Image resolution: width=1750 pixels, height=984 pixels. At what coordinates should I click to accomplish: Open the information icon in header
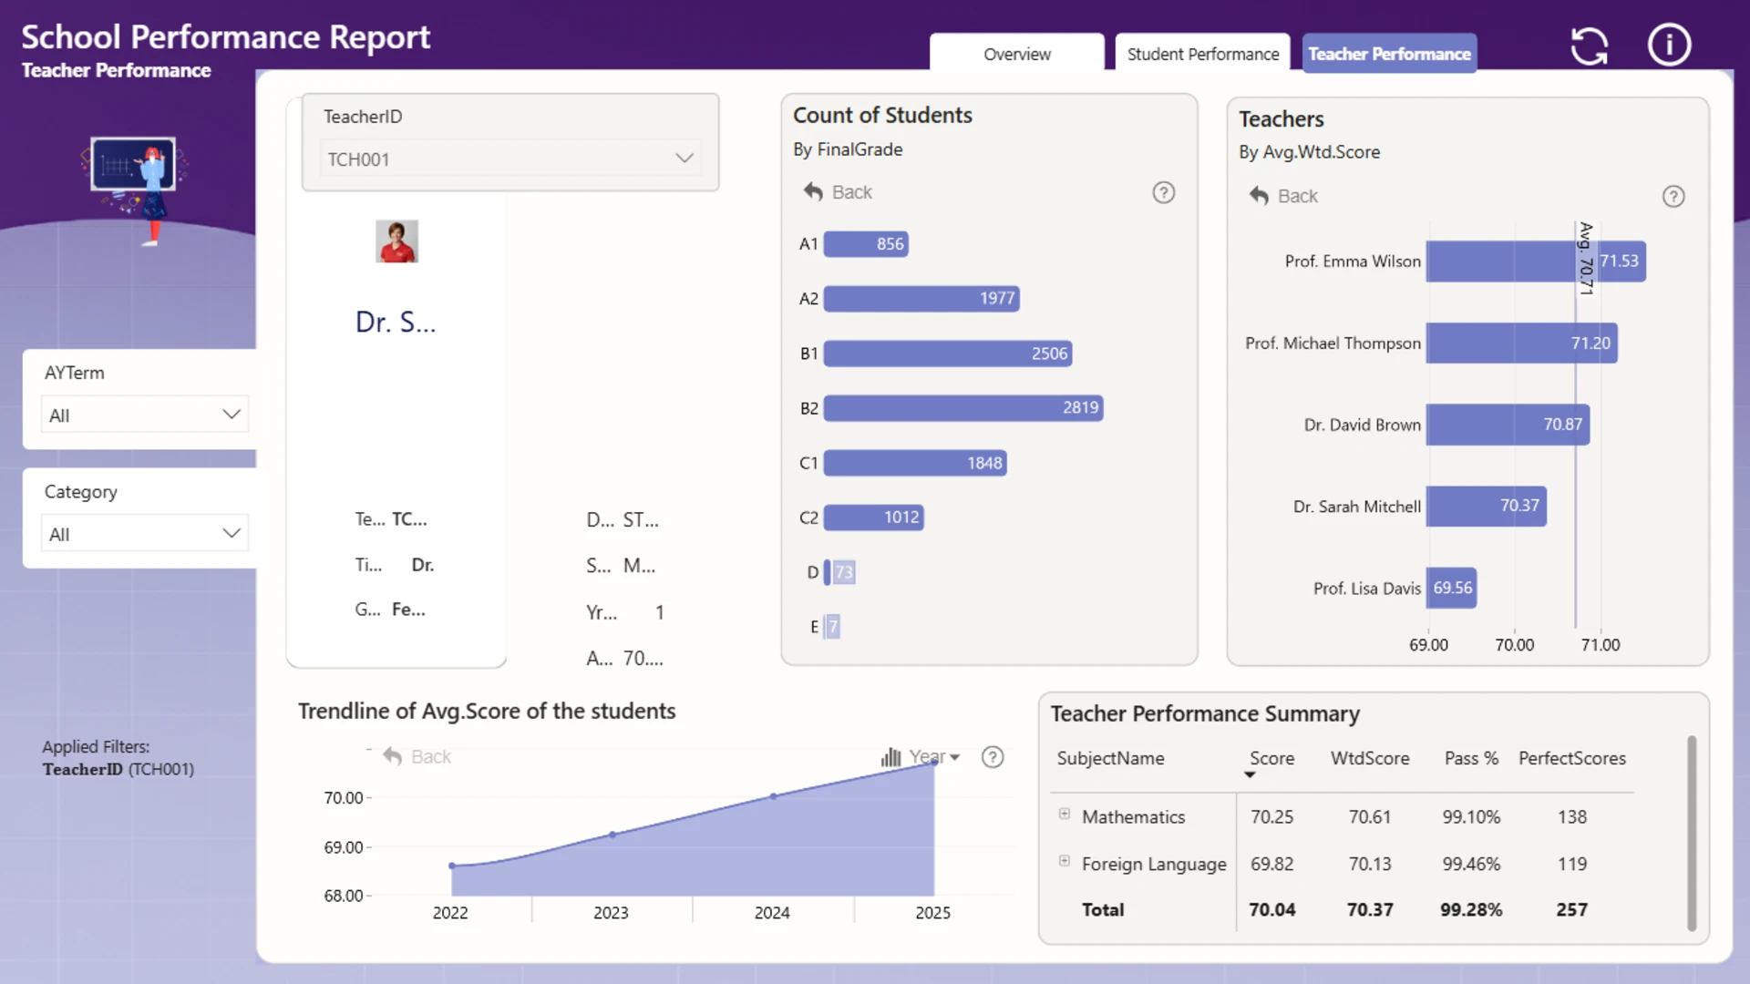[x=1669, y=45]
